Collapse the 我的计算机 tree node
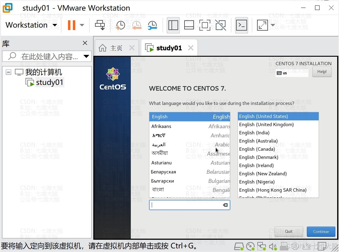Viewport: 339px width, 252px height. click(x=8, y=72)
